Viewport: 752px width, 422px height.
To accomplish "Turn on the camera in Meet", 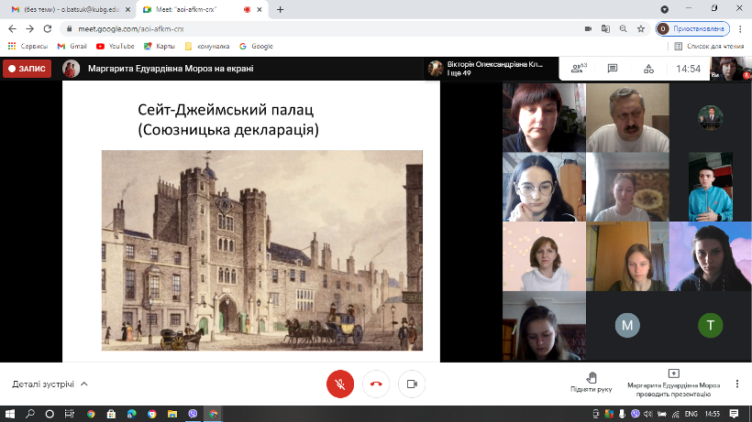I will pyautogui.click(x=413, y=384).
